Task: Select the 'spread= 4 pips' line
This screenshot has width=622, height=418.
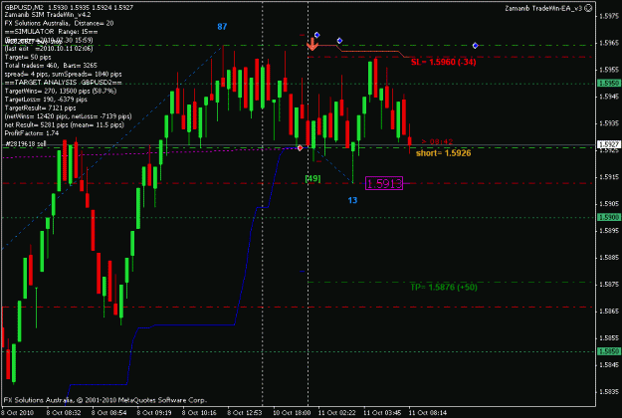Action: pos(63,75)
